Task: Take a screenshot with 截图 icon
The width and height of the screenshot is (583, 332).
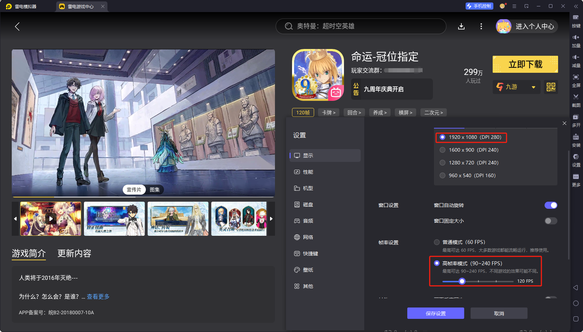Action: (576, 101)
